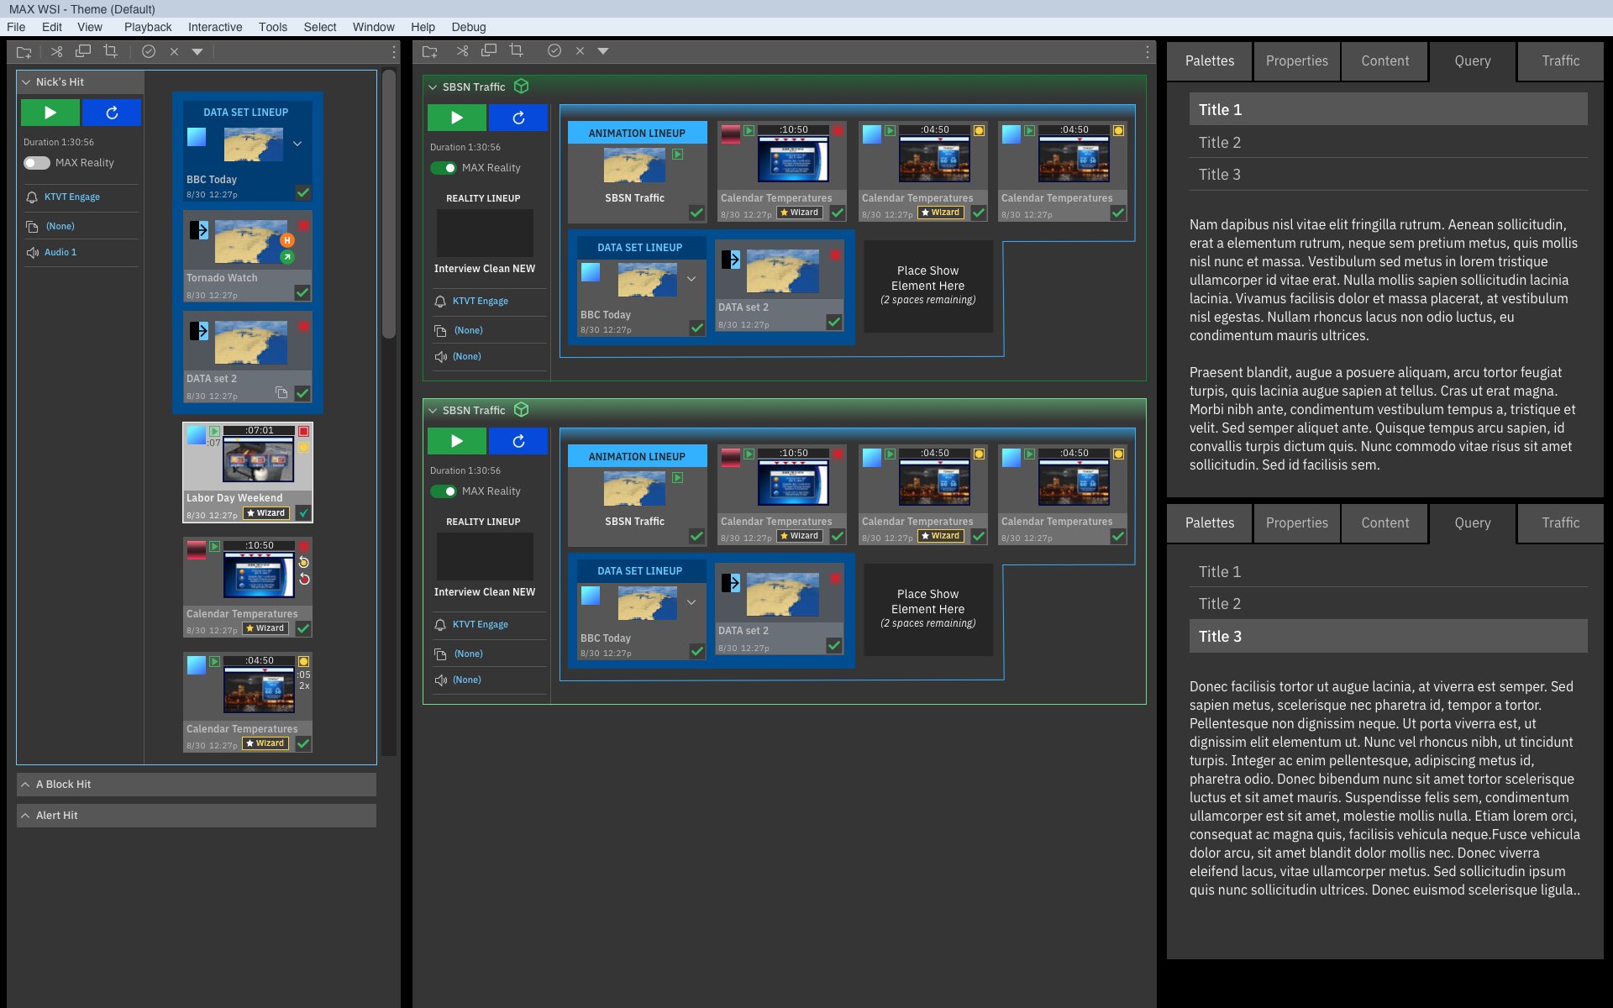Toggle the Tornado Watch green checkbox
Image resolution: width=1613 pixels, height=1008 pixels.
[302, 292]
